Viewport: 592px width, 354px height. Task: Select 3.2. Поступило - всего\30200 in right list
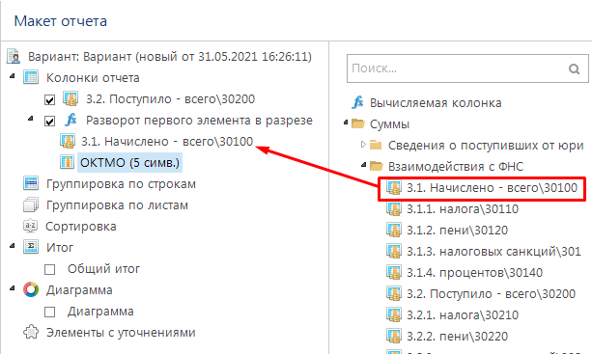tap(491, 293)
